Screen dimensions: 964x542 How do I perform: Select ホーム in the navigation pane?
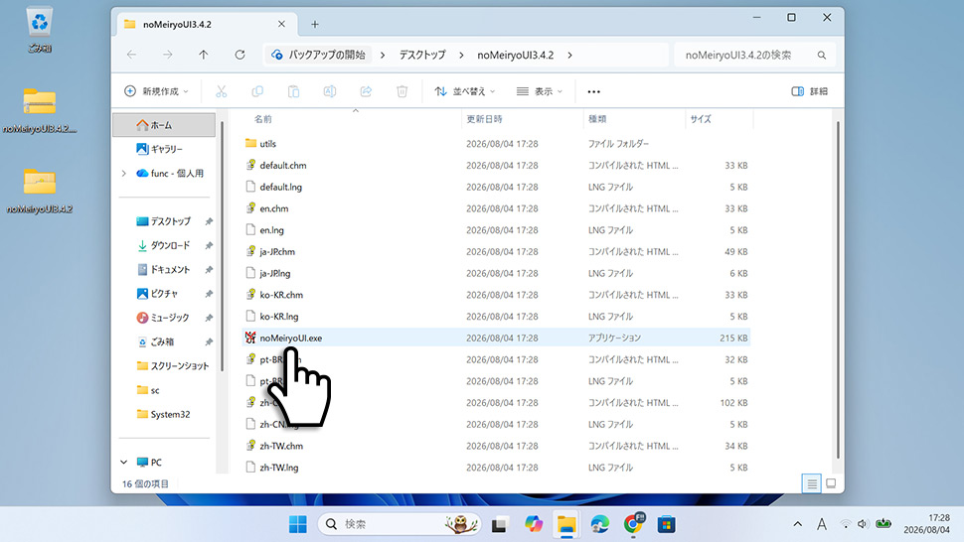(164, 125)
